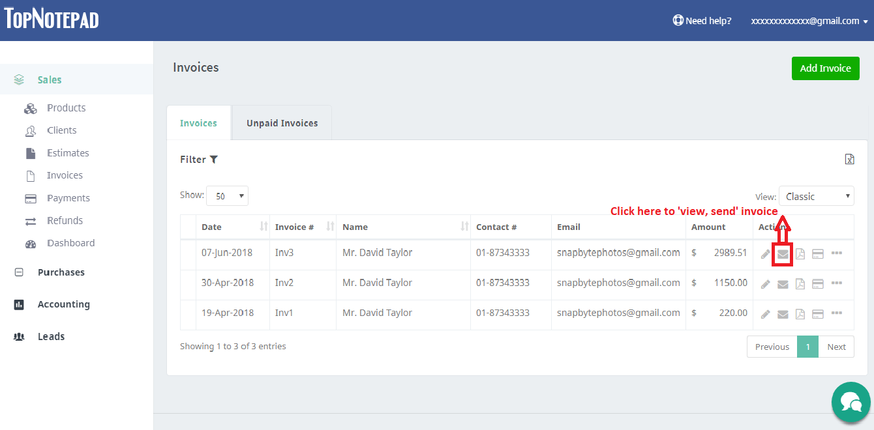Open Products in the sidebar

tap(66, 108)
